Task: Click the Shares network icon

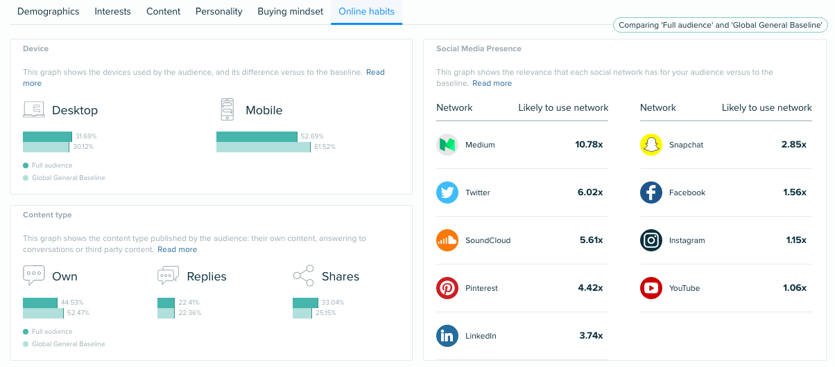Action: tap(303, 276)
